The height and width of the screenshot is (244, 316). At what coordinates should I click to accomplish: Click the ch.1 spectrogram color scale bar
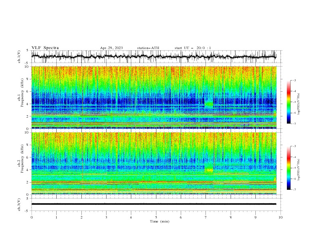[288, 102]
